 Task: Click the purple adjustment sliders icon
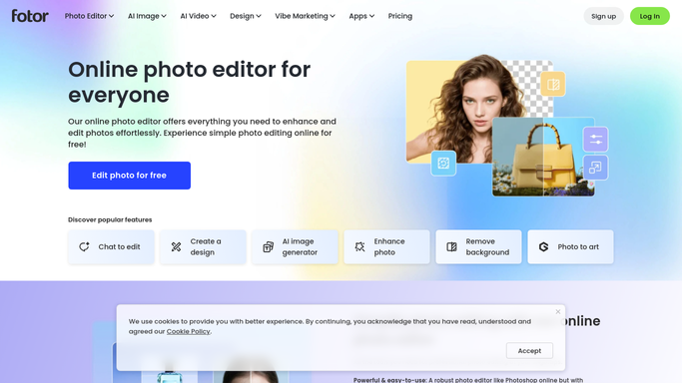click(x=595, y=139)
